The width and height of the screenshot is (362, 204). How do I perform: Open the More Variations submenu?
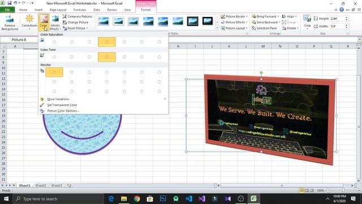click(103, 99)
